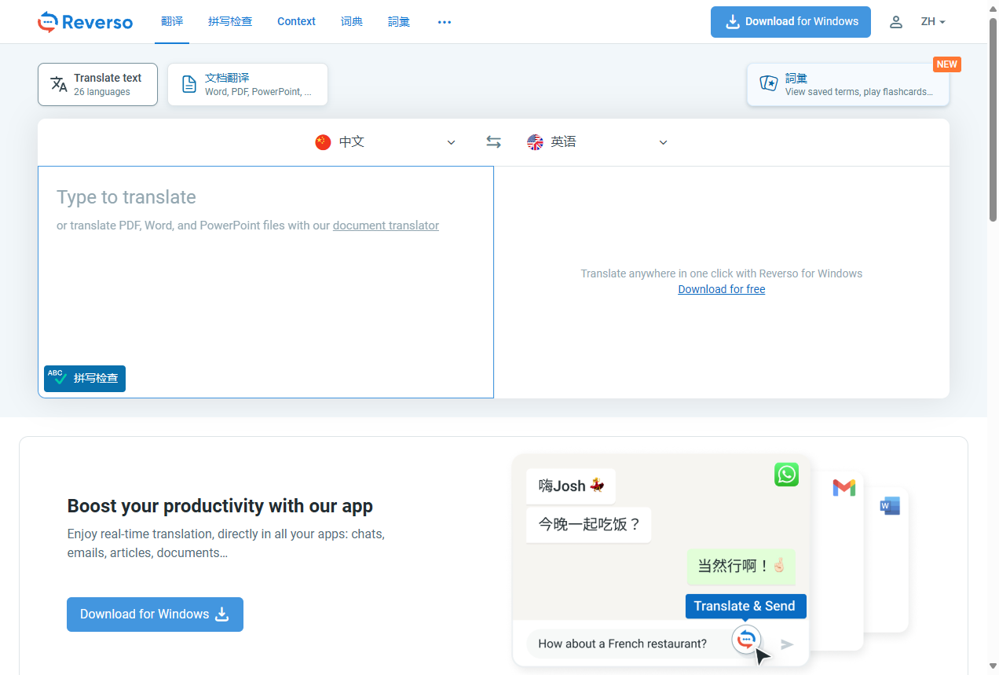This screenshot has width=999, height=675.
Task: Toggle the 拼写检查 spell check button
Action: (x=85, y=378)
